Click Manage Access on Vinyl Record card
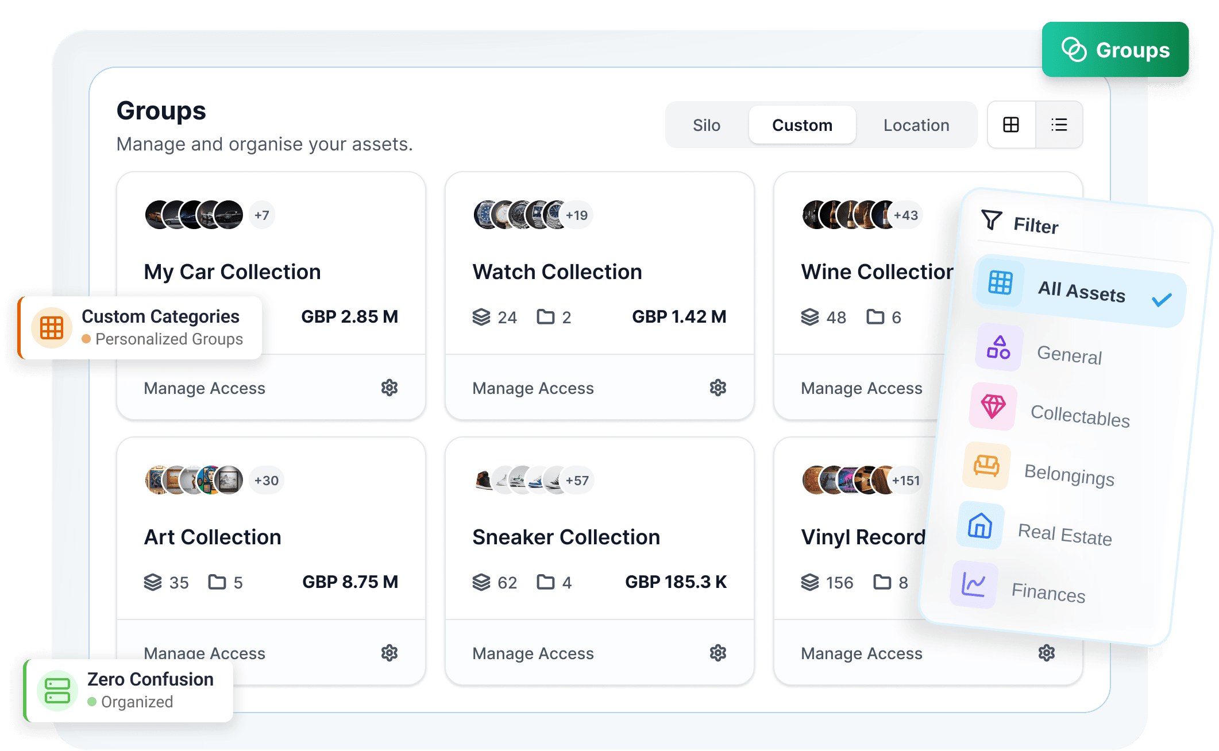1219x751 pixels. pos(862,653)
